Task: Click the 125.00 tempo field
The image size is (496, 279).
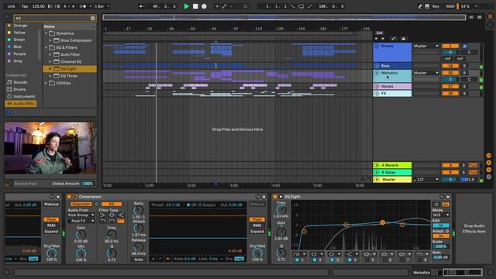Action: 39,6
